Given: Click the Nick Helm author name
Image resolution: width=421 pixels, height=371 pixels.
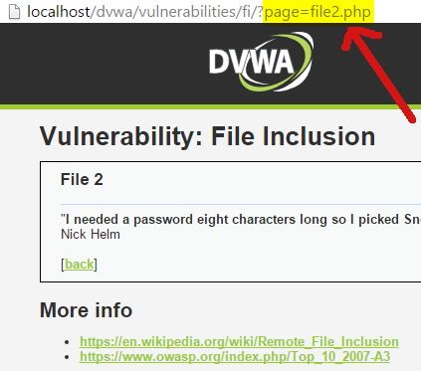Looking at the screenshot, I should (91, 235).
